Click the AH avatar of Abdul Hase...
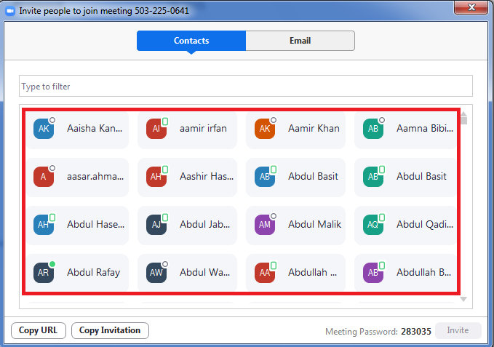The image size is (494, 347). click(44, 225)
